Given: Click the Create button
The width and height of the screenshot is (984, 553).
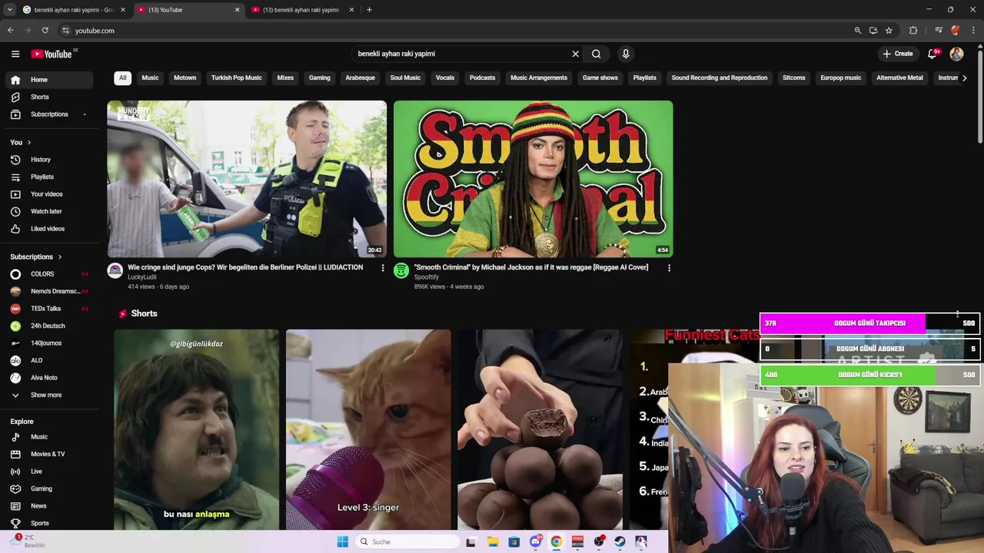Looking at the screenshot, I should click(x=898, y=54).
